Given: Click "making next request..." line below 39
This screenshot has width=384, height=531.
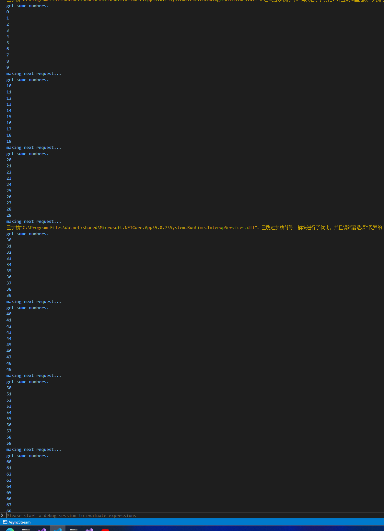Looking at the screenshot, I should (34, 302).
